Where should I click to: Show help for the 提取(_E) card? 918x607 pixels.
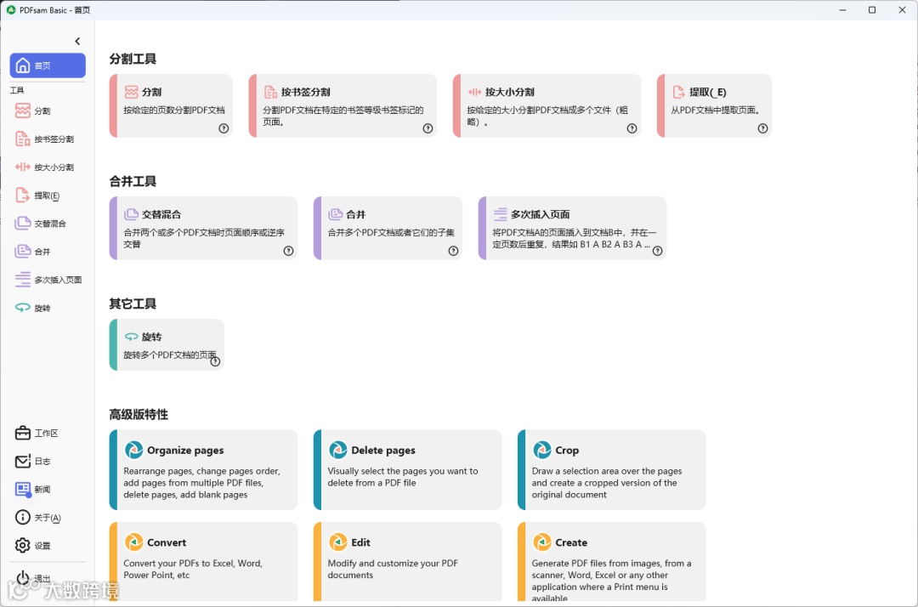coord(762,128)
